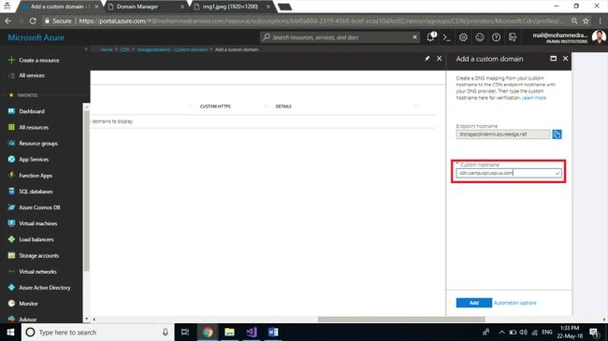
Task: Copy the endpoint hostname to clipboard
Action: pos(557,135)
